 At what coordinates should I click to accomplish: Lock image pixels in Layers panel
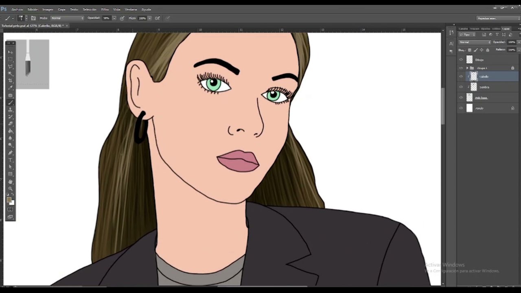point(475,50)
